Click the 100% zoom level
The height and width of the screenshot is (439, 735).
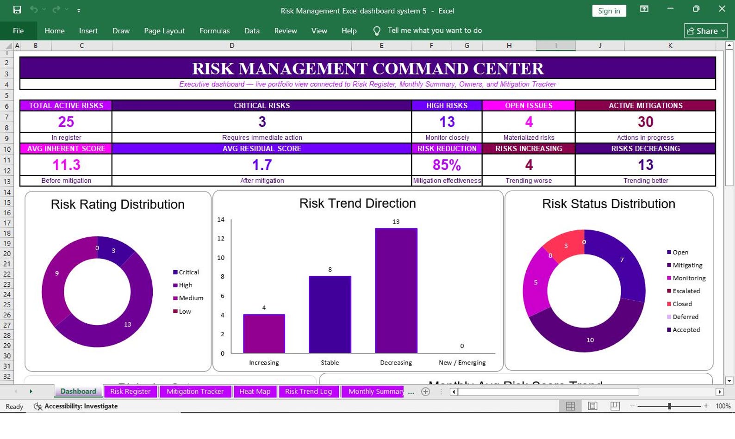coord(723,406)
